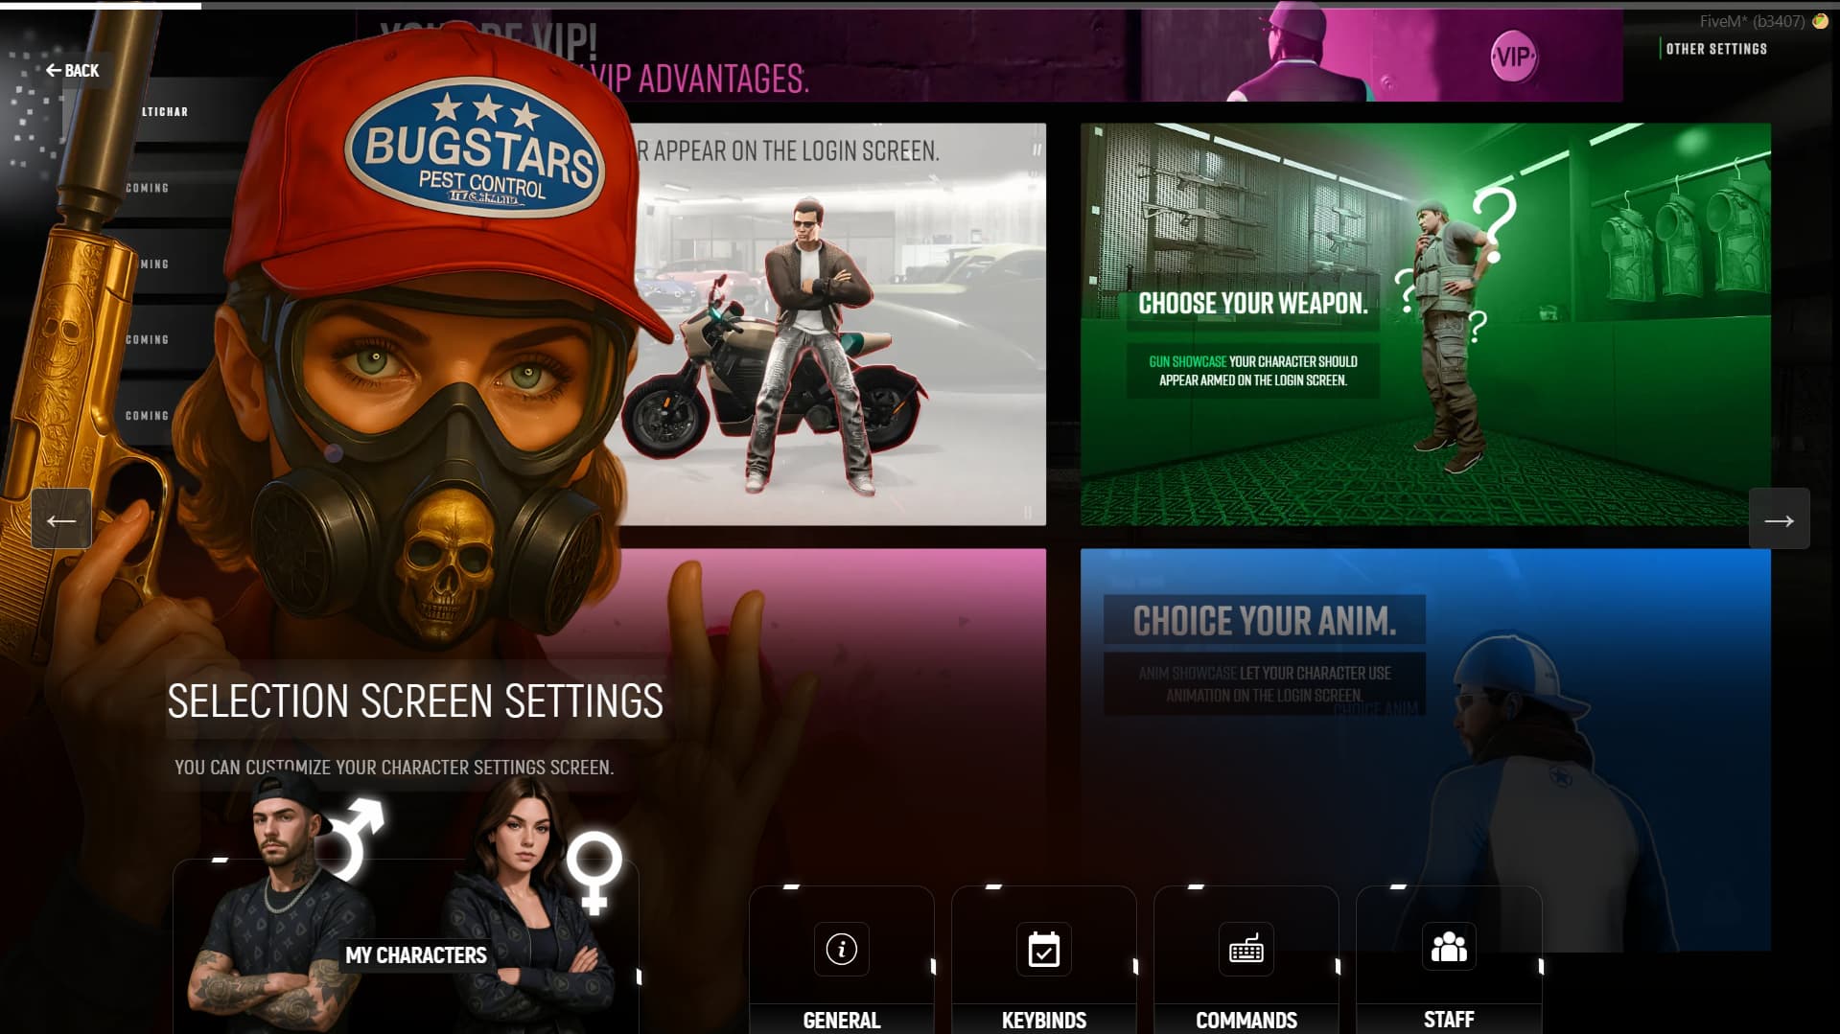Go to previous slide with left arrow

[61, 519]
